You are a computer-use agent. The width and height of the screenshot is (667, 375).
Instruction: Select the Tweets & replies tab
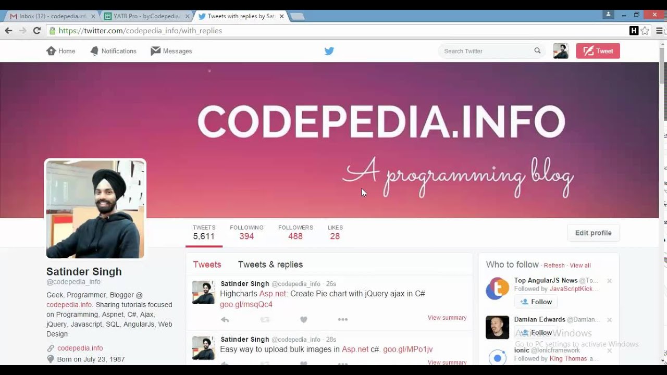coord(270,265)
